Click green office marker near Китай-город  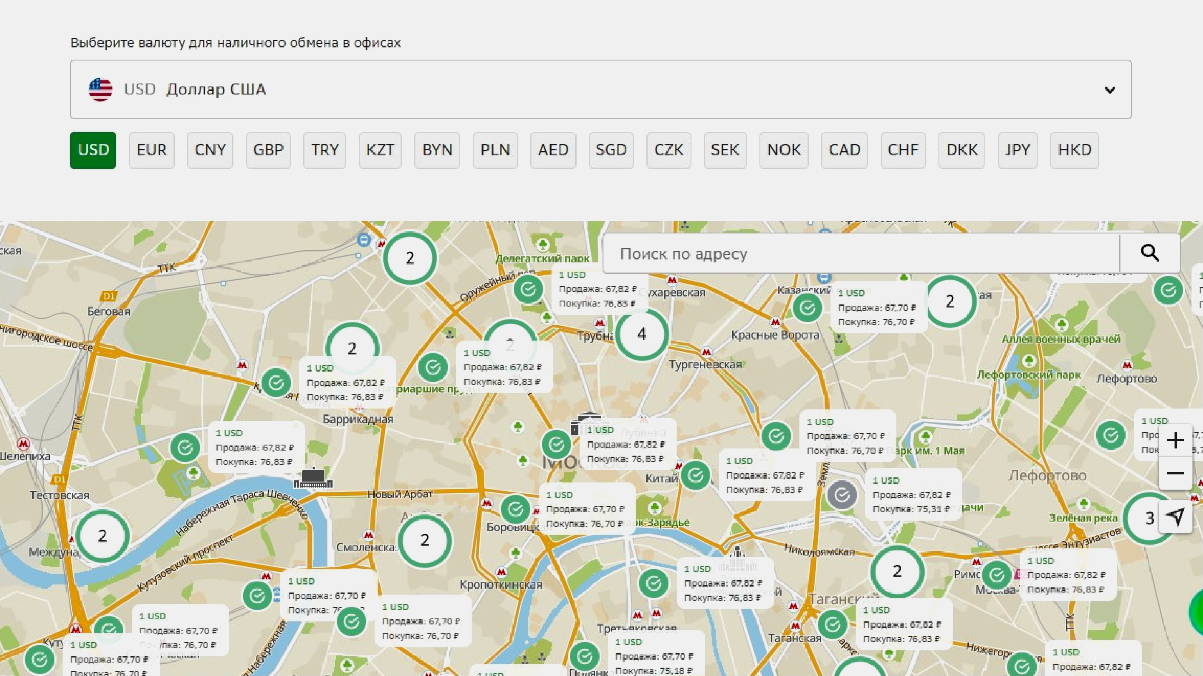695,475
